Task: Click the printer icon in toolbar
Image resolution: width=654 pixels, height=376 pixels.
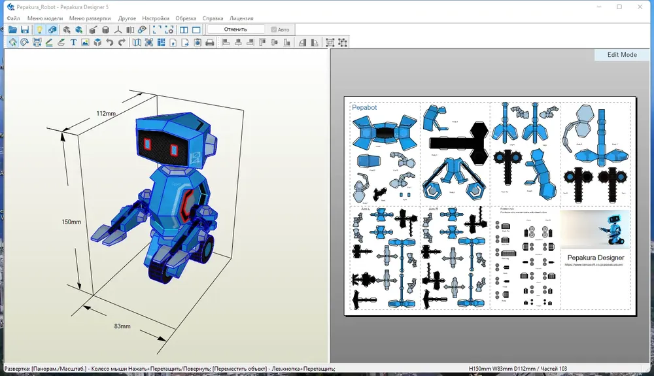Action: pos(210,43)
